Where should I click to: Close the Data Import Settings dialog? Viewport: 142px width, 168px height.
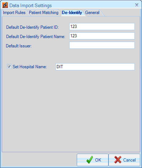point(137,5)
